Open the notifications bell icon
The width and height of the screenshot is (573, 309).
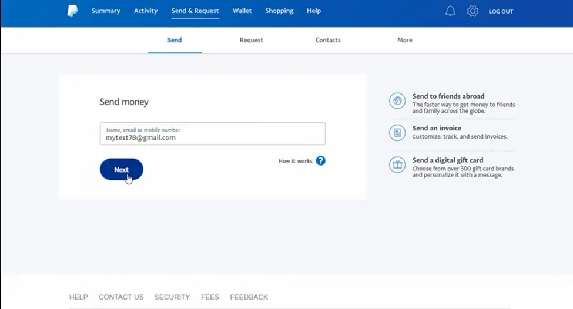point(450,11)
